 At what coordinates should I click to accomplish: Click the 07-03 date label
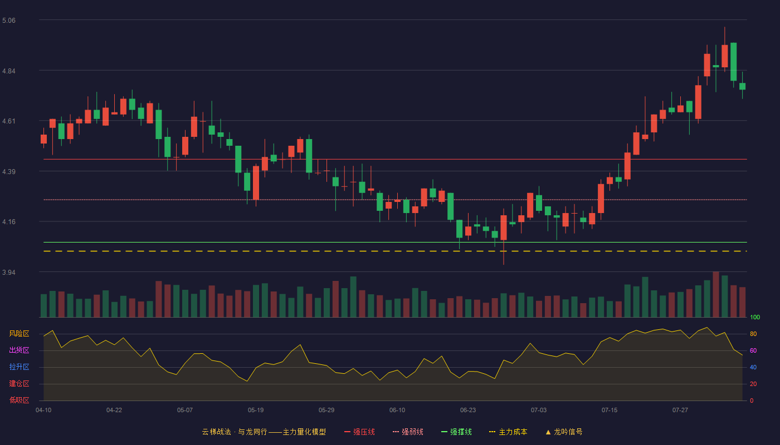539,410
